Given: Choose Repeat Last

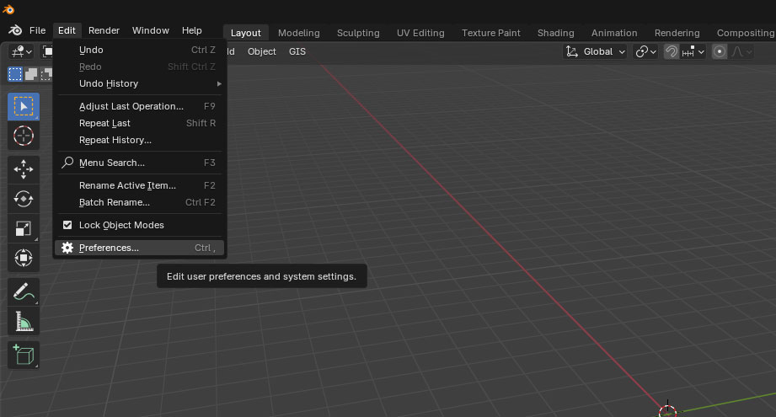Looking at the screenshot, I should pyautogui.click(x=140, y=123).
